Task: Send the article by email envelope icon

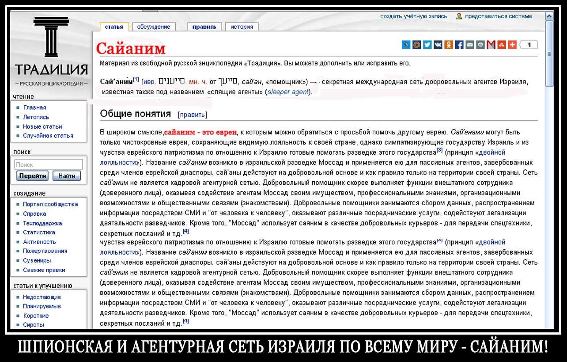Action: pyautogui.click(x=469, y=45)
